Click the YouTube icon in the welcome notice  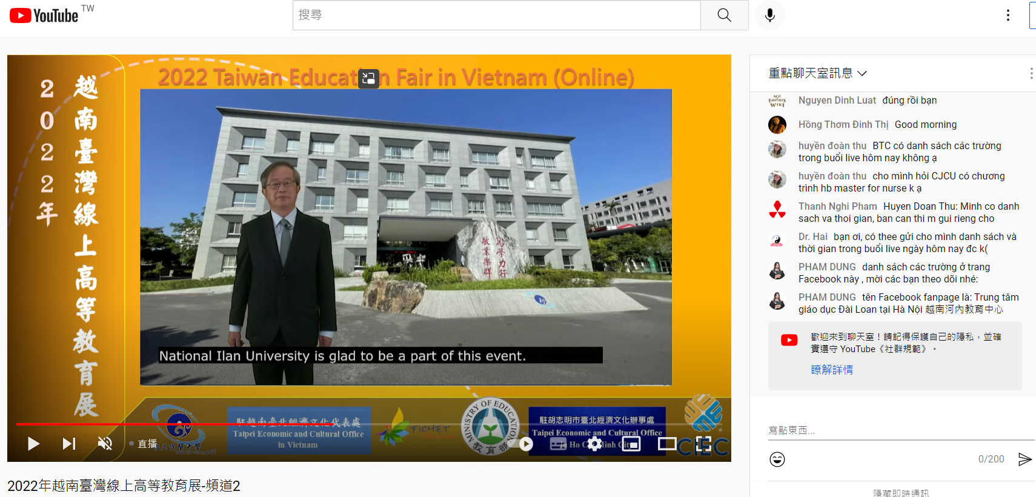pos(789,340)
